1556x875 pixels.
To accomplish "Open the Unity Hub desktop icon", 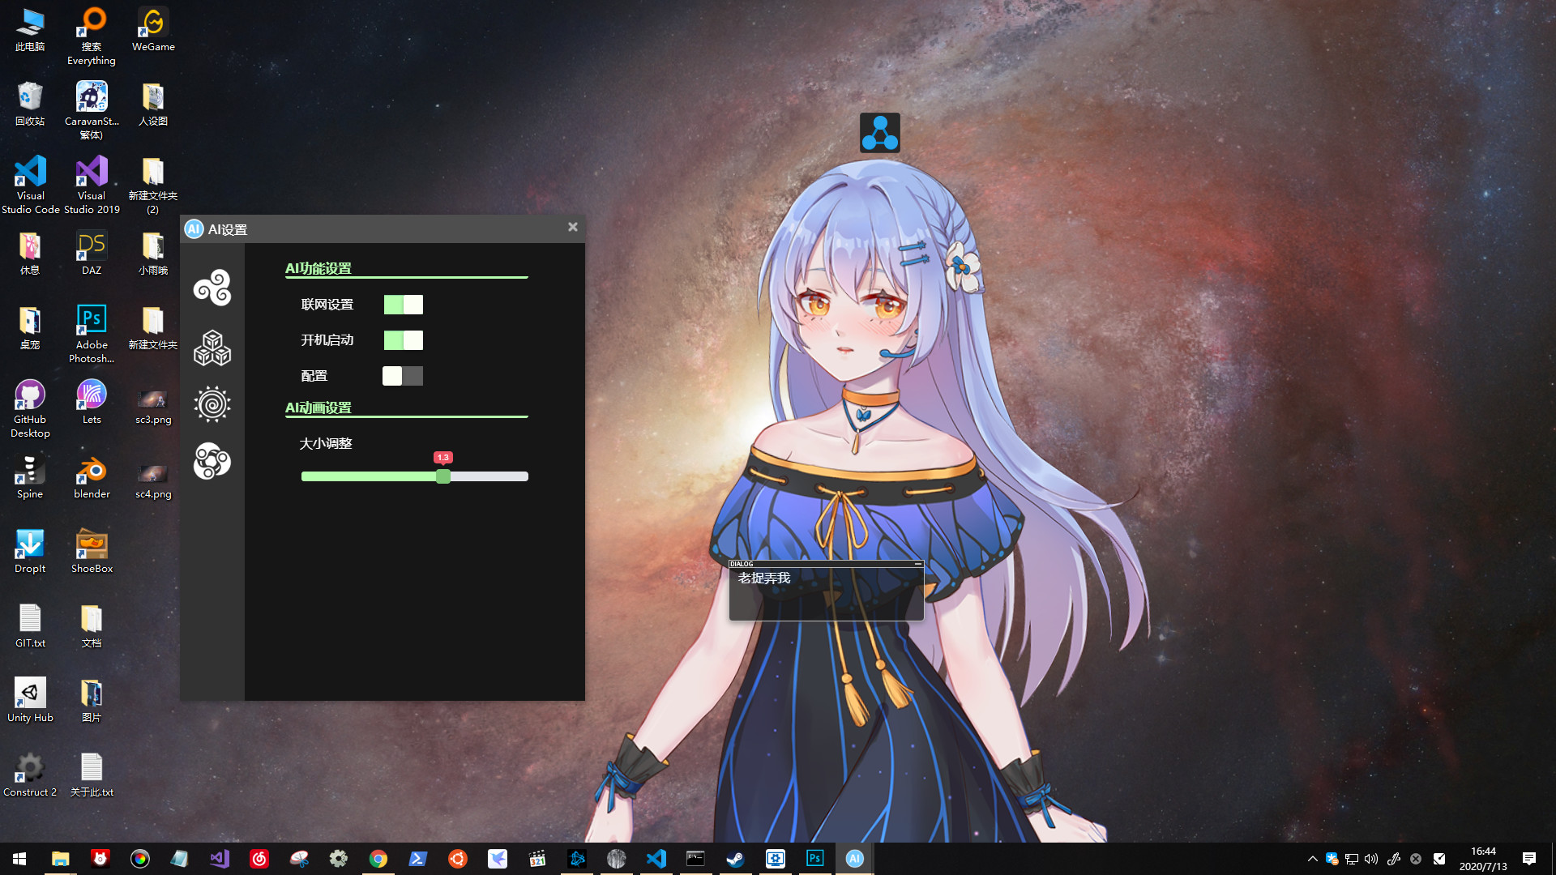I will (30, 693).
